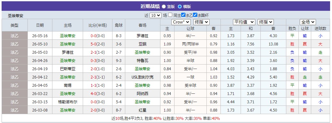The image size is (332, 123).
Task: Open the 终指 dropdown beside 平均值
Action: 266,22
